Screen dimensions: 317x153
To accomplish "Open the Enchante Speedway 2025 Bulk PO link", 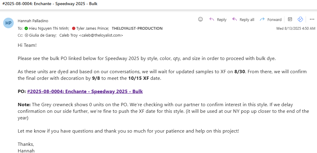I will coord(85,91).
